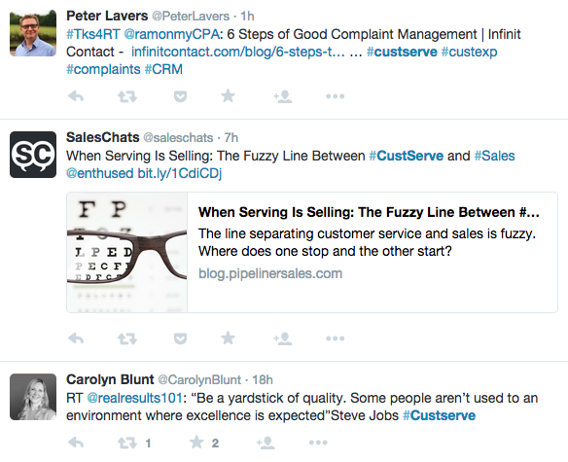Reply to Peter Lavers' tweet

[x=76, y=96]
